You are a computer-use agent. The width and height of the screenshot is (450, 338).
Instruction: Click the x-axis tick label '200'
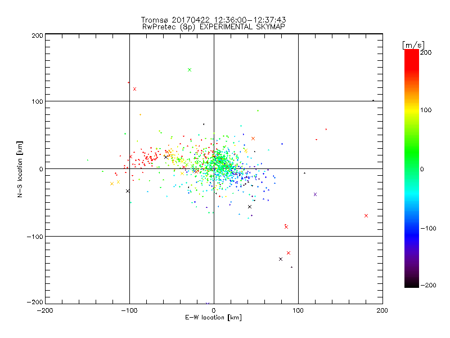[x=382, y=311]
